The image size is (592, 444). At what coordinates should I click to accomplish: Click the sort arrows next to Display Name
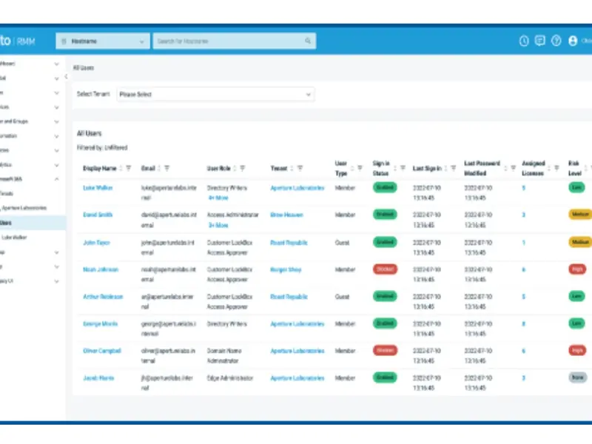point(121,168)
